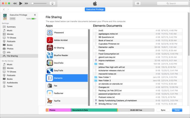Play the current track

21,3
